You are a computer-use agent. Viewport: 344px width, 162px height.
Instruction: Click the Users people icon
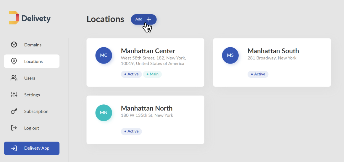[14, 78]
